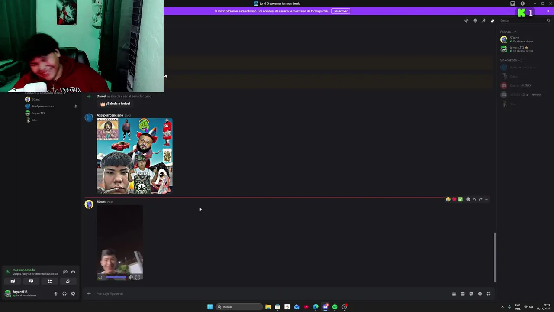554x312 pixels.
Task: Click the chat vertical scrollbar
Action: (495, 257)
